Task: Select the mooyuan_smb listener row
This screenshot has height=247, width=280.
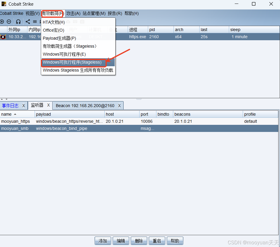Action: click(139, 129)
